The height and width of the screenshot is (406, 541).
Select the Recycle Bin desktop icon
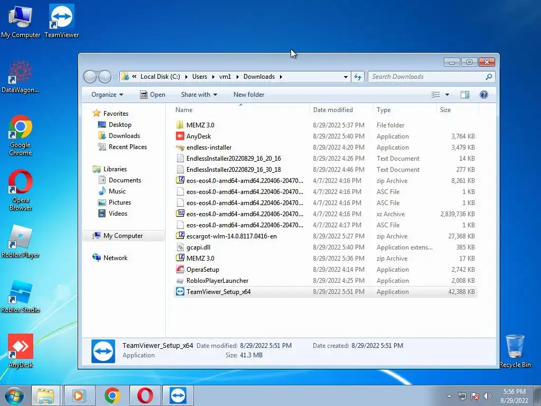click(515, 351)
